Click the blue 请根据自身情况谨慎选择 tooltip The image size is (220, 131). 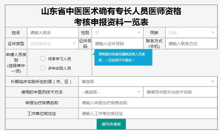coord(123,57)
